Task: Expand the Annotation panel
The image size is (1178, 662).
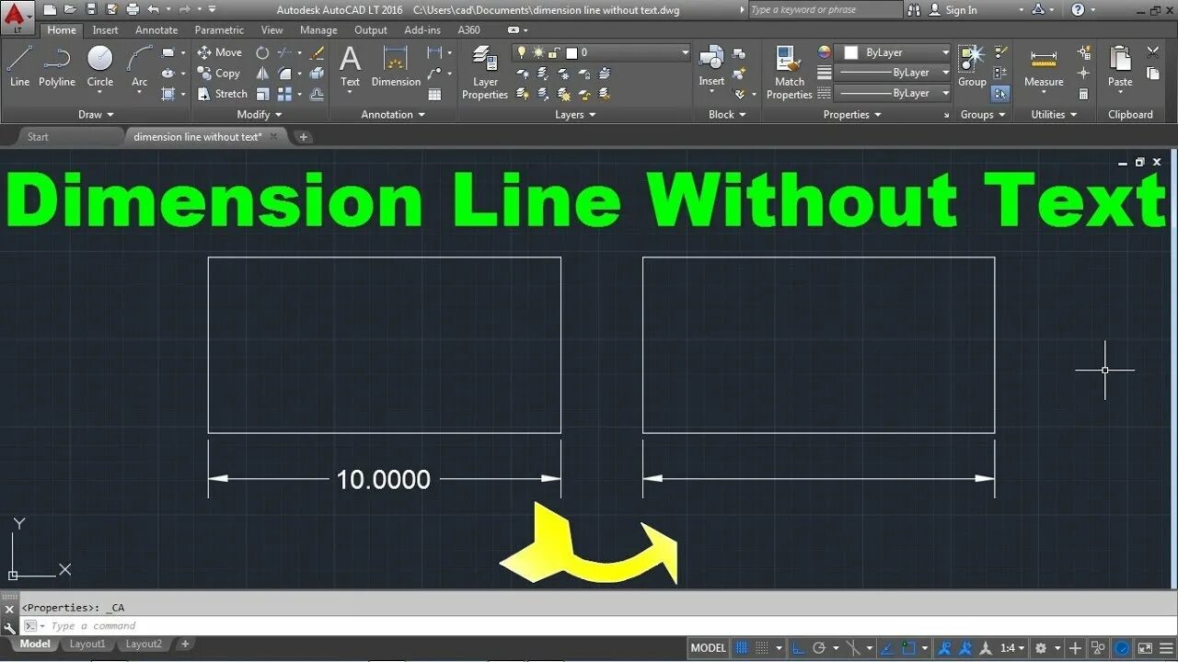Action: pyautogui.click(x=393, y=115)
